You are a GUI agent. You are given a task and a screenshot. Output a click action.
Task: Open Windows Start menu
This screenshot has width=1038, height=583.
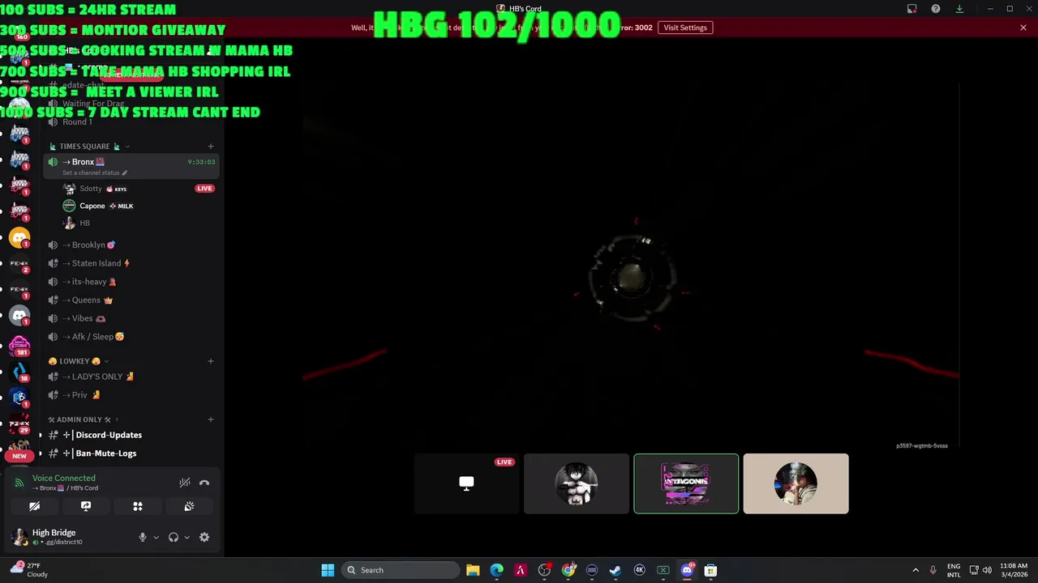pos(328,570)
